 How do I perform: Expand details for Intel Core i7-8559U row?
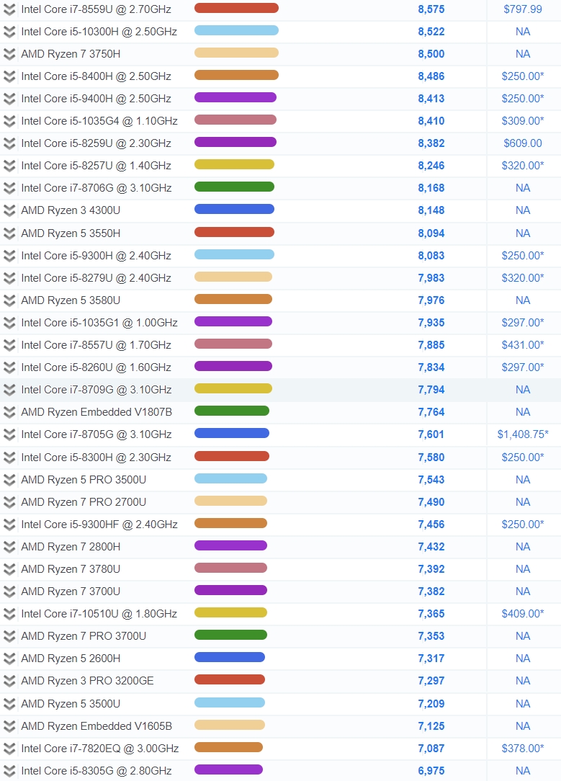click(9, 9)
